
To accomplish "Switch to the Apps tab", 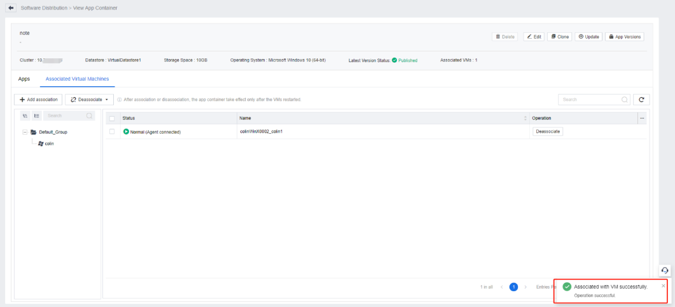I will click(x=24, y=79).
